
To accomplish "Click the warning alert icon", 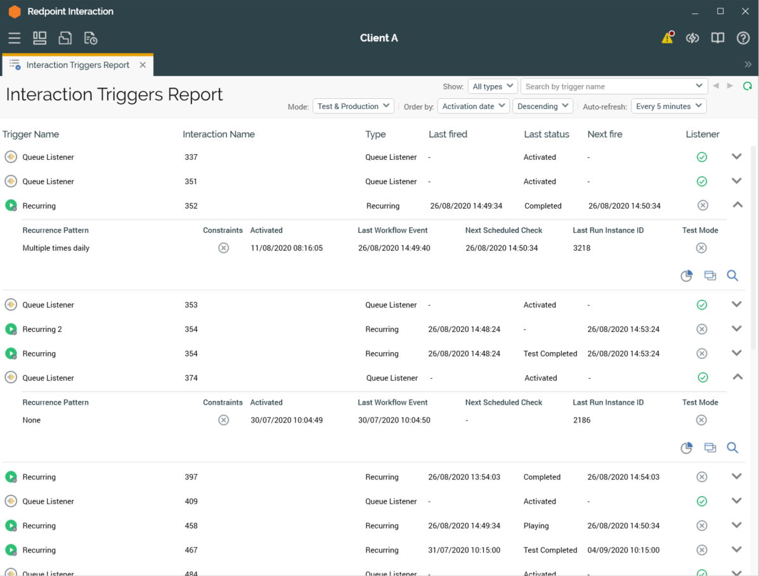I will [667, 38].
